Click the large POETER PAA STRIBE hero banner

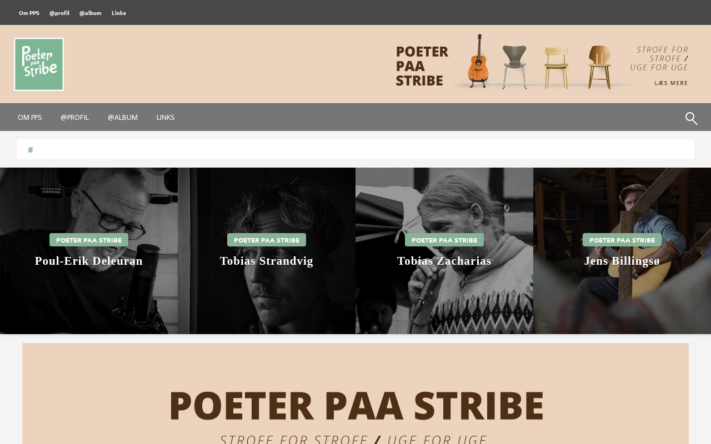coord(355,393)
